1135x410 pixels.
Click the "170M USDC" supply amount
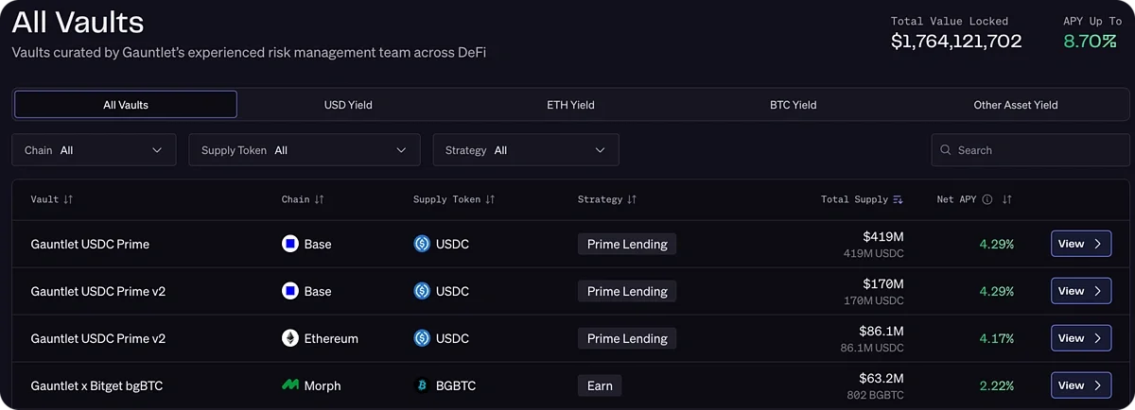874,300
